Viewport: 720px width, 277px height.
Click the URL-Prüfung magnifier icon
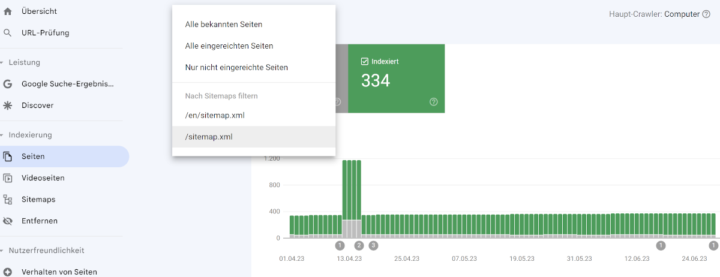pos(8,33)
